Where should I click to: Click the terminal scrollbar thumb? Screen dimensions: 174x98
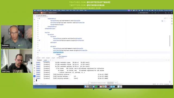click(170, 82)
